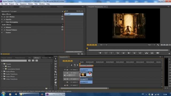Open Program monitor settings wrench
Viewport: 171px width, 96px height.
[158, 45]
